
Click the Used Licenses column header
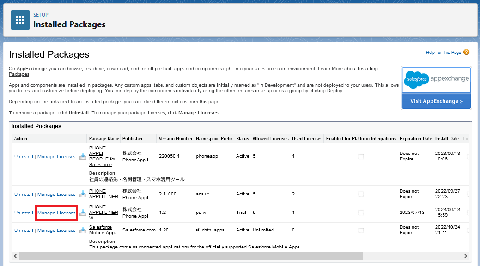307,139
